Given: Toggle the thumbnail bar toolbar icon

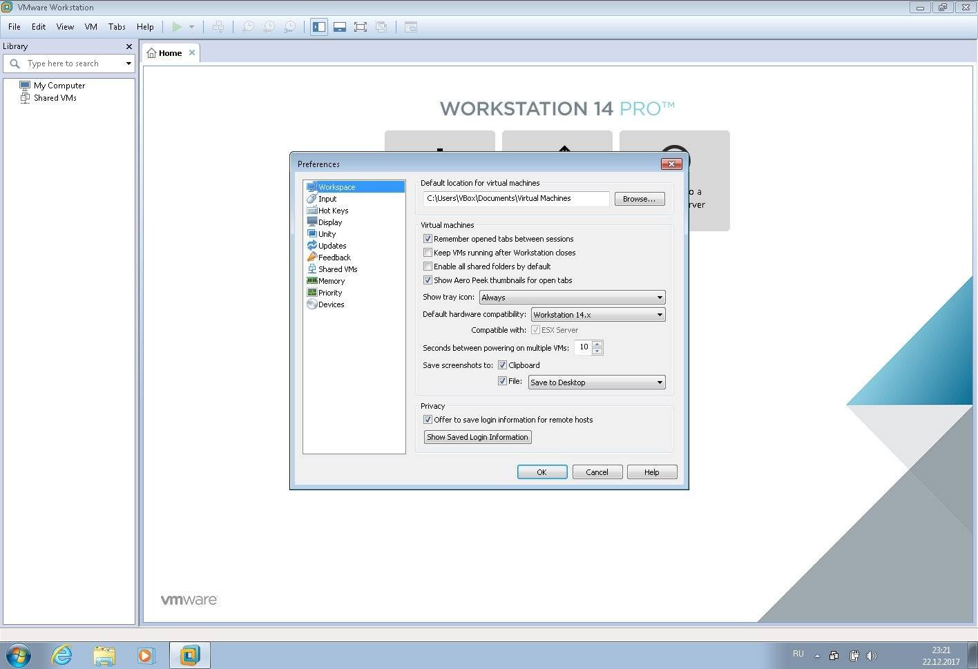Looking at the screenshot, I should 339,27.
